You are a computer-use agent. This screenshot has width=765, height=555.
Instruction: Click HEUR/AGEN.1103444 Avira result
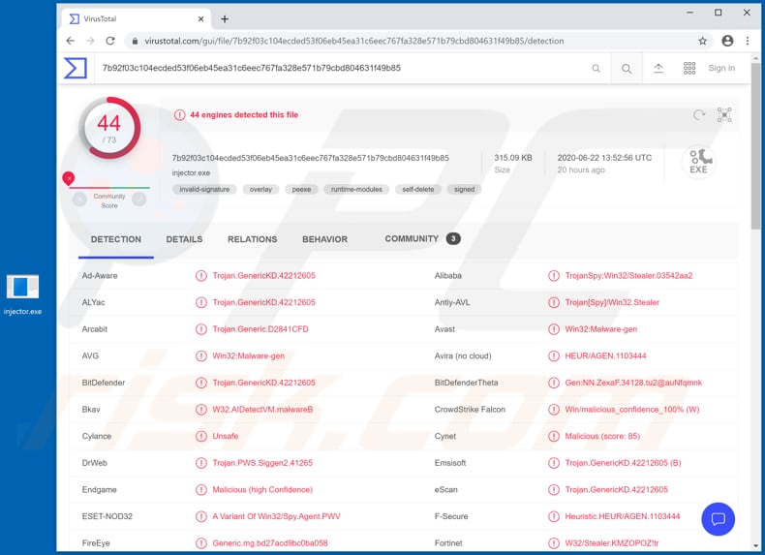(605, 356)
